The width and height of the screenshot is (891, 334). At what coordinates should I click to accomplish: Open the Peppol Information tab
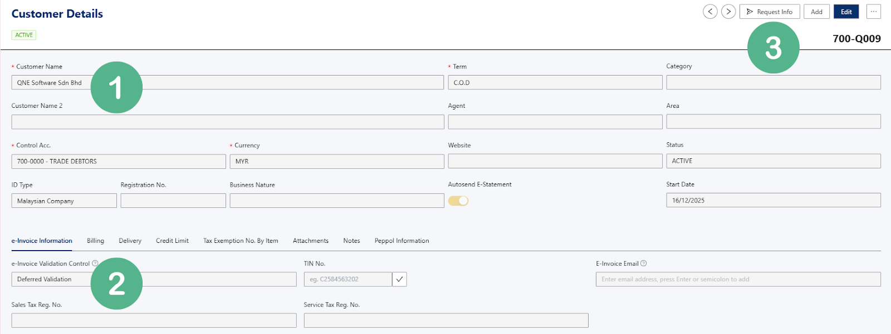click(402, 241)
